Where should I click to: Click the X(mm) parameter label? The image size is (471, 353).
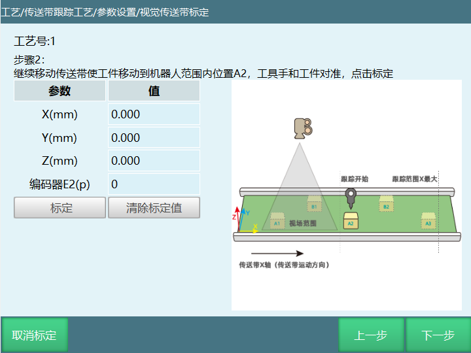60,114
